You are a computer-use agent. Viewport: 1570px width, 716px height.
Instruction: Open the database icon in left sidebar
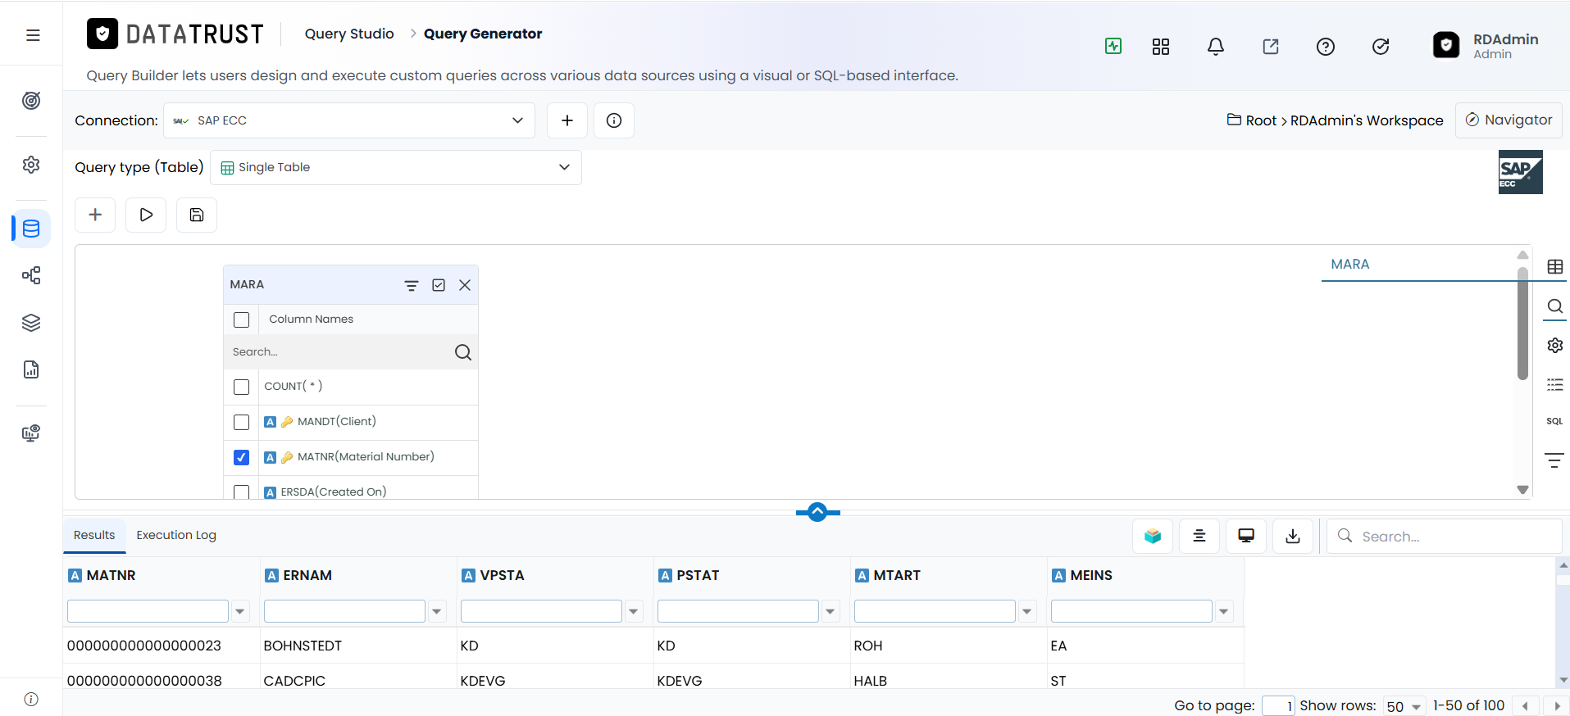click(31, 229)
